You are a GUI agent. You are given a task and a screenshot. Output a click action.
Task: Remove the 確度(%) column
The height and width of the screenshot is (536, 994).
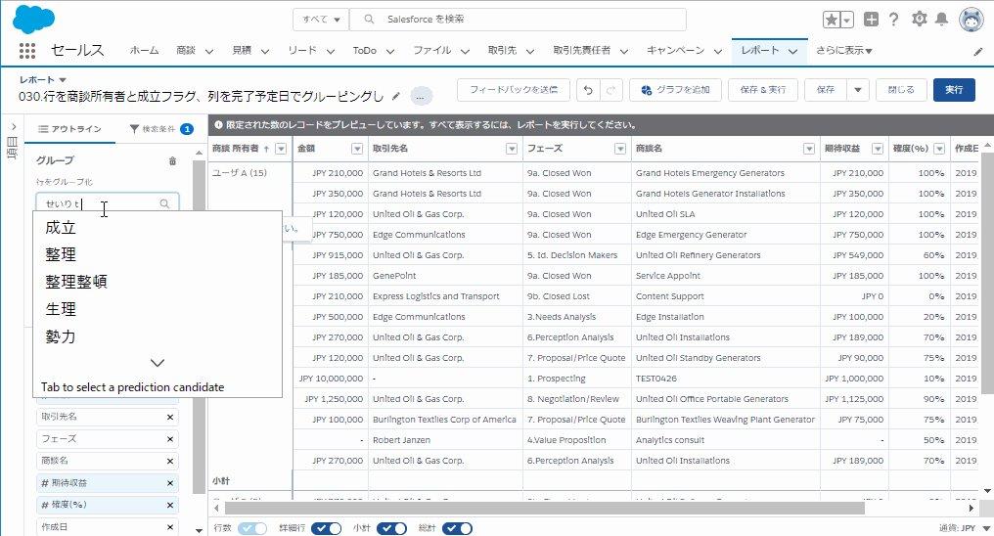170,505
